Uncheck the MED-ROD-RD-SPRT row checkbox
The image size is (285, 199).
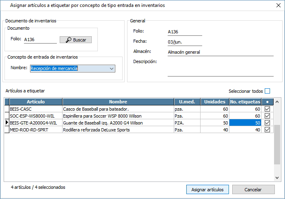267,129
